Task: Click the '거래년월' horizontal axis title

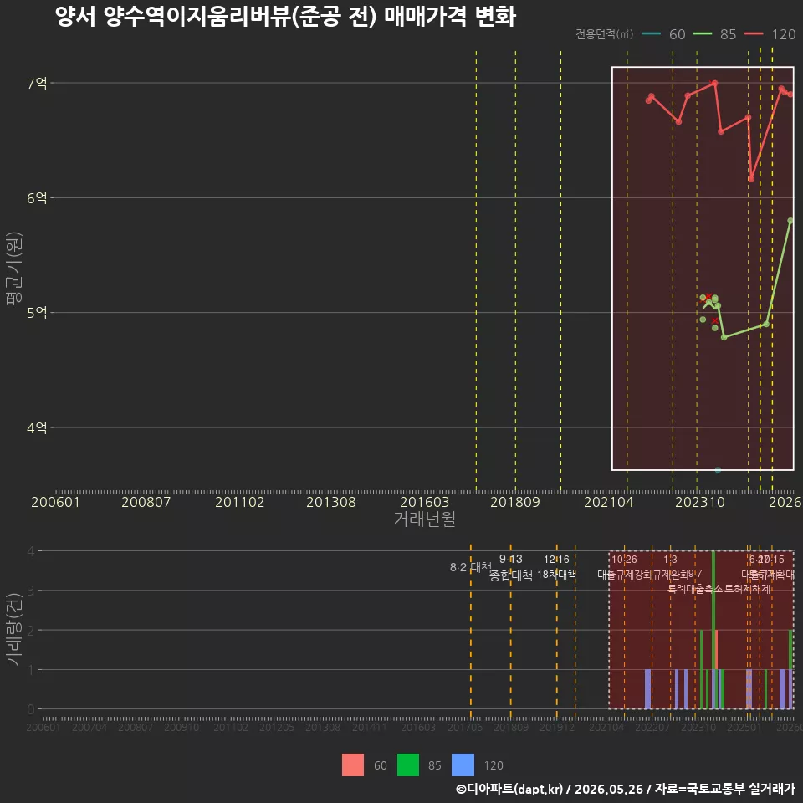Action: point(425,519)
